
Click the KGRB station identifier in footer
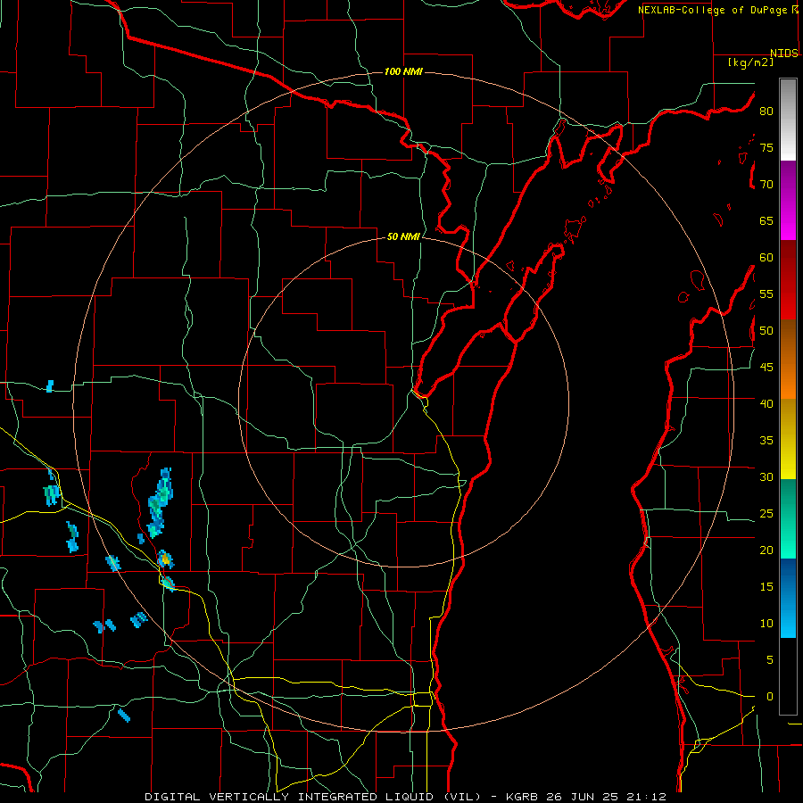click(523, 797)
